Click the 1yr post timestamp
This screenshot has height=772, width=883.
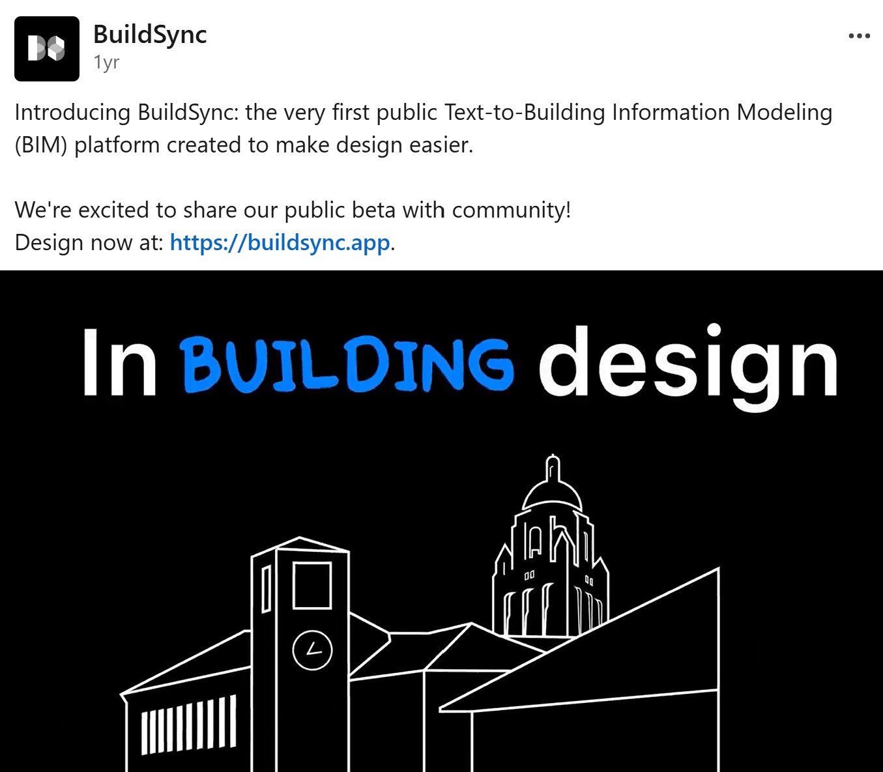click(106, 63)
